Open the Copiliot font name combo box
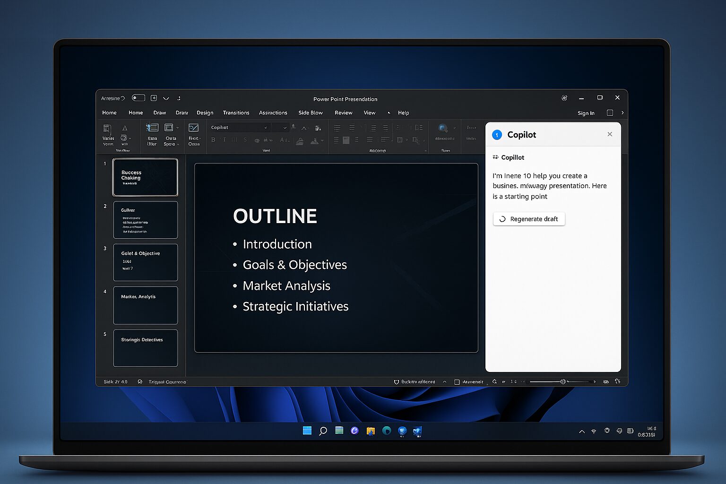 (239, 128)
